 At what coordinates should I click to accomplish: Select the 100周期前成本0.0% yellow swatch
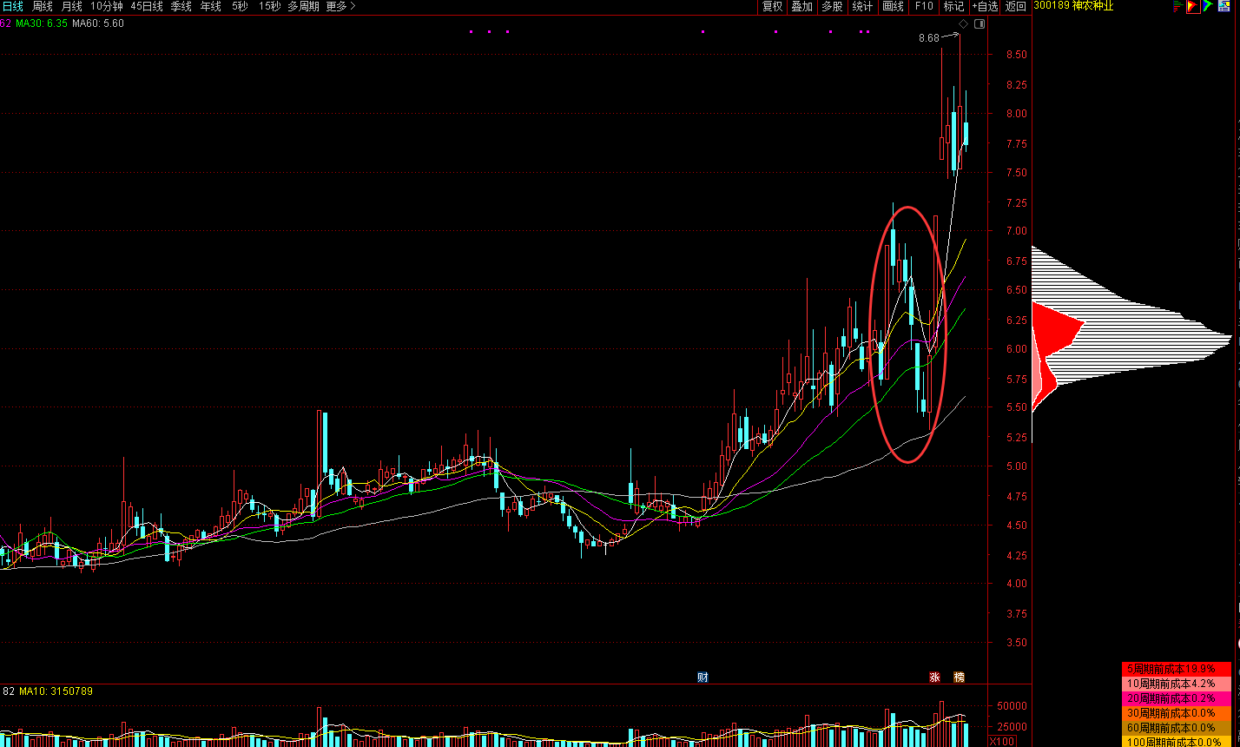1177,741
